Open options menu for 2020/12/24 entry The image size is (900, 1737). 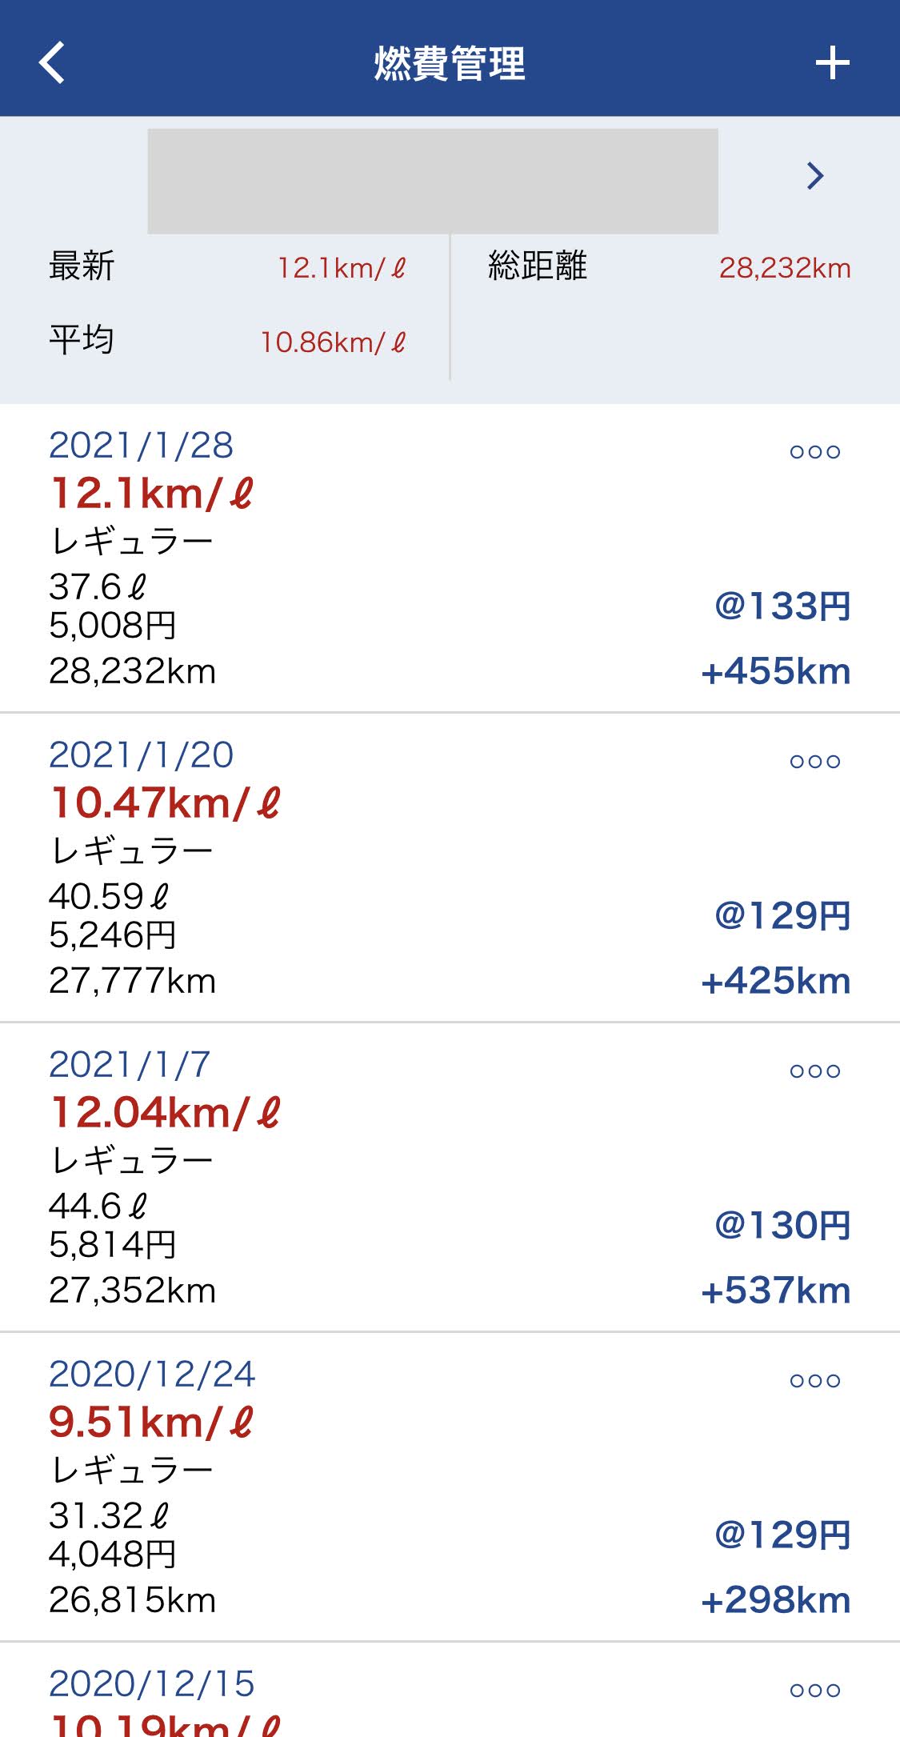pos(814,1381)
